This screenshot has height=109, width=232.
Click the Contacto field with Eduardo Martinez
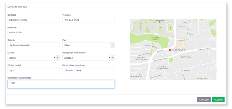[x=34, y=20]
